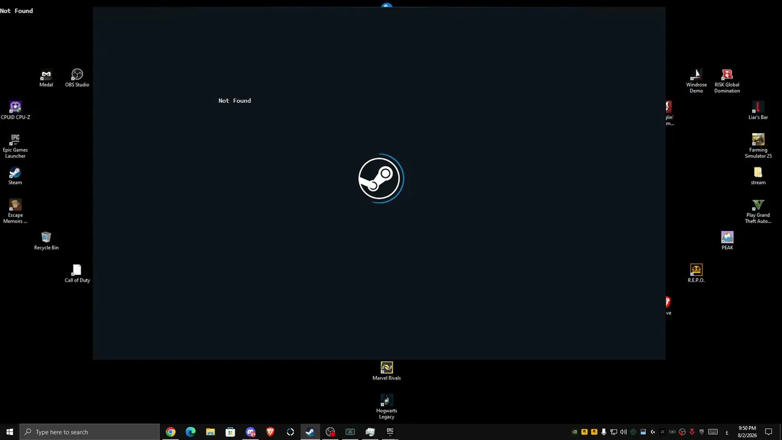This screenshot has height=440, width=782.
Task: Open the network tray icon
Action: [613, 432]
